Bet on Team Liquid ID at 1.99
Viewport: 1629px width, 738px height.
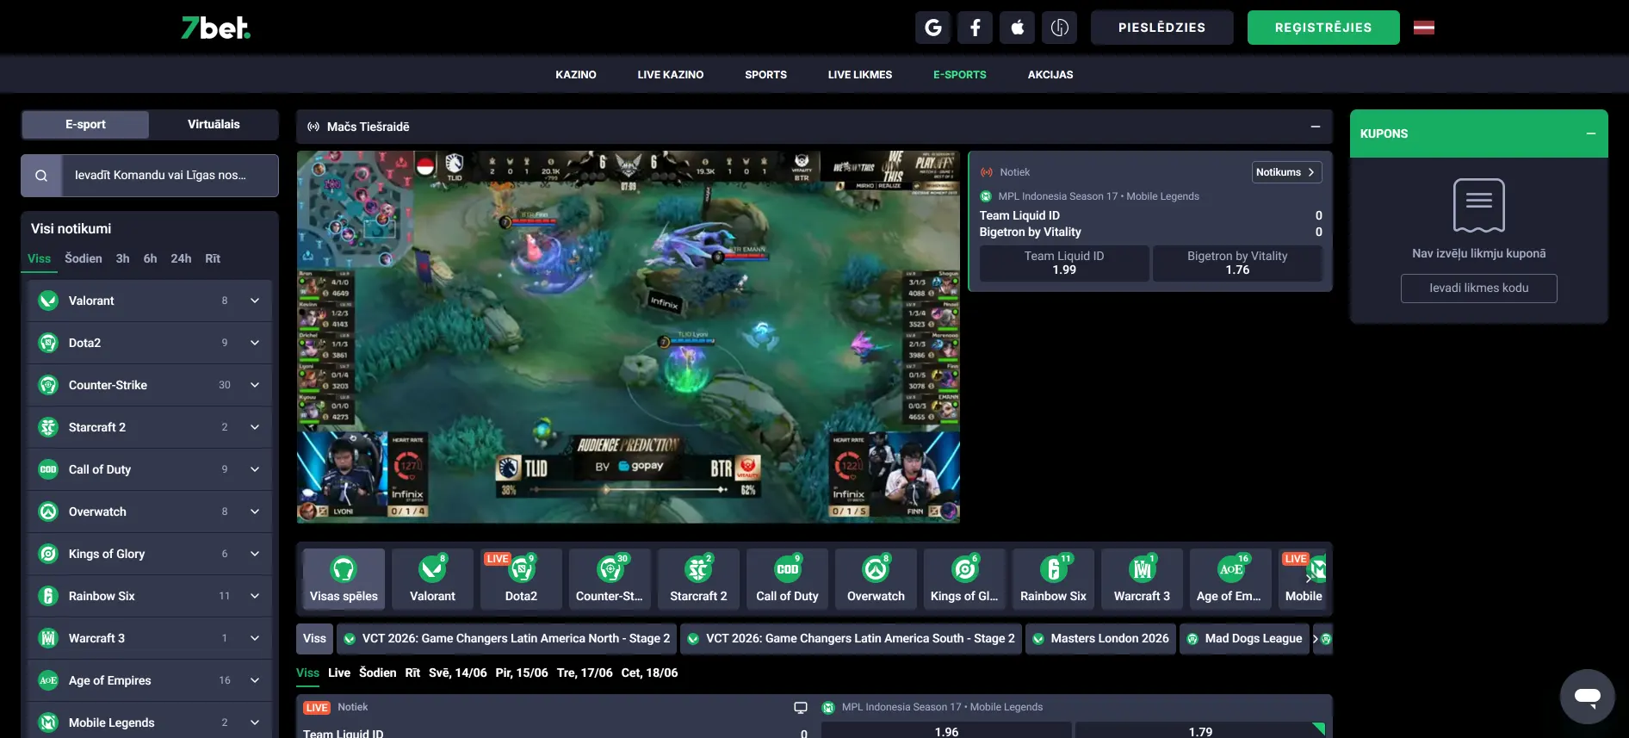[x=1064, y=263]
